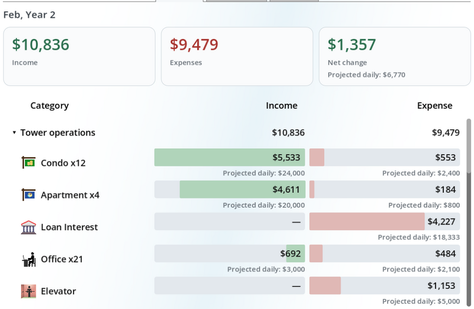The width and height of the screenshot is (474, 309).
Task: Click the Elevator icon
Action: point(28,291)
